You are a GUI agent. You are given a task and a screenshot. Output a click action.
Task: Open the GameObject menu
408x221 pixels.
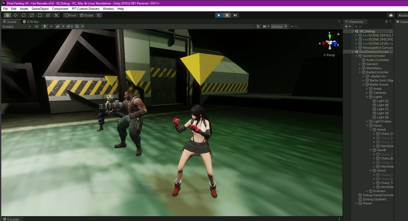[40, 9]
